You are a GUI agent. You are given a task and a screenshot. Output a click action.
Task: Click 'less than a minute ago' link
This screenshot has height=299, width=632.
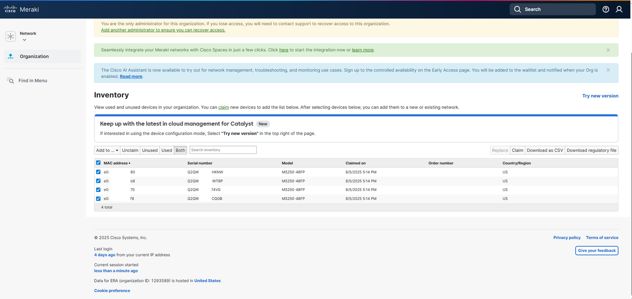click(x=116, y=271)
